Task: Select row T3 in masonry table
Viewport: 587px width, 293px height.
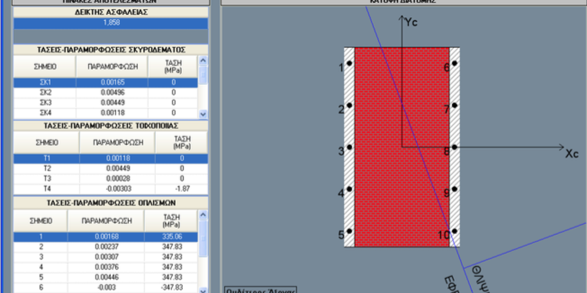Action: pyautogui.click(x=111, y=179)
